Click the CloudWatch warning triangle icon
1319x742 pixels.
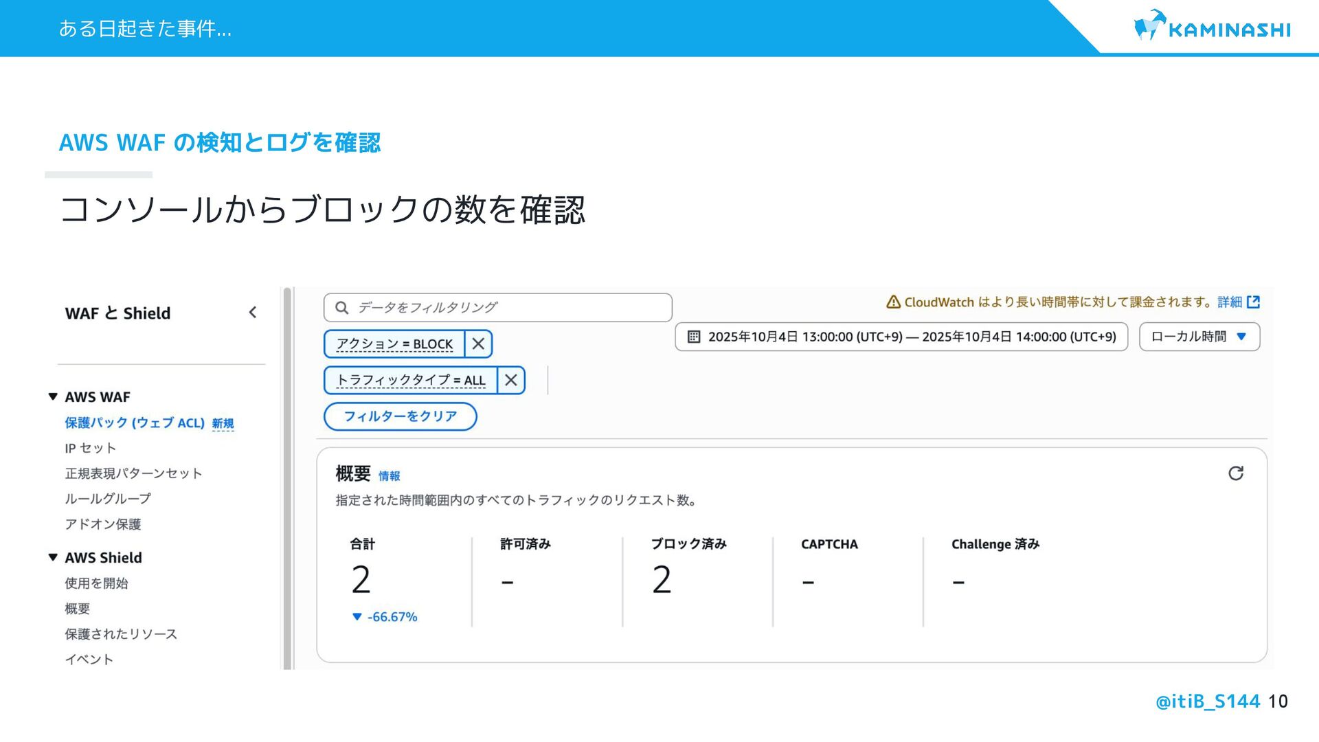coord(893,302)
